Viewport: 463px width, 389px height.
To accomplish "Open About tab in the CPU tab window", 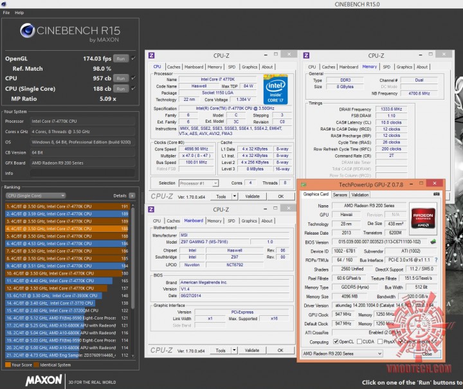I will [x=267, y=67].
